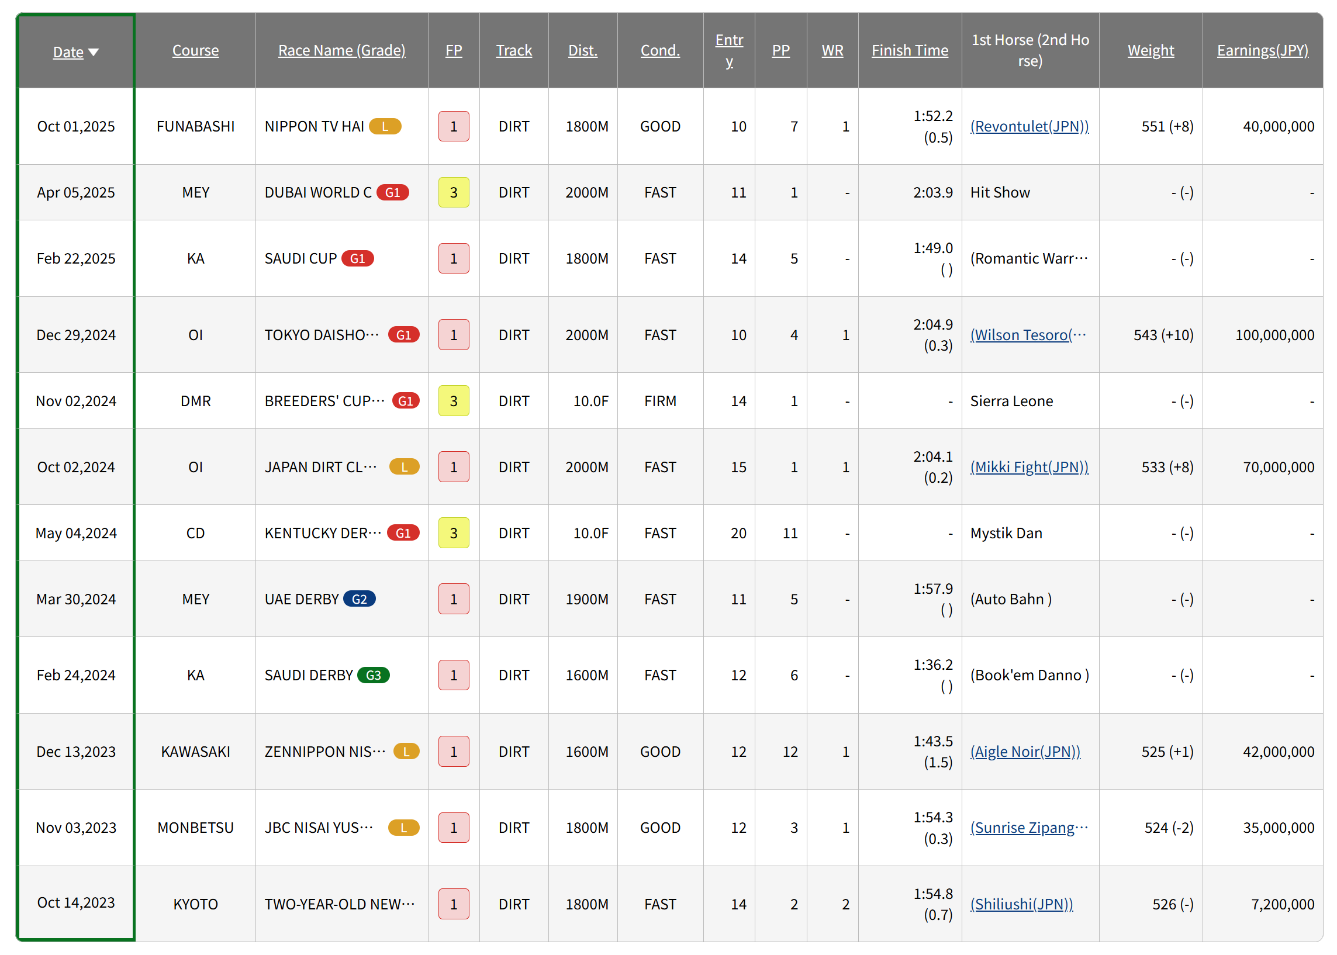
Task: Click the sort arrow next to Date
Action: point(93,53)
